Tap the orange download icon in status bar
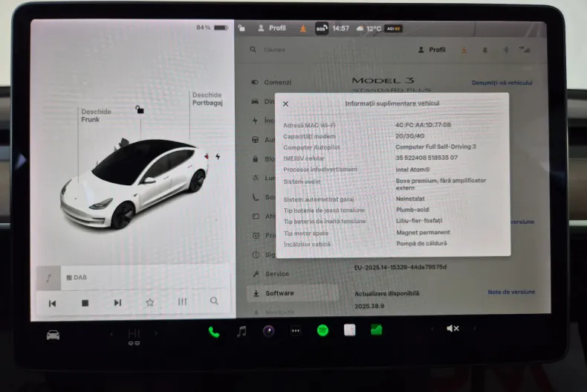This screenshot has height=392, width=587. (303, 28)
